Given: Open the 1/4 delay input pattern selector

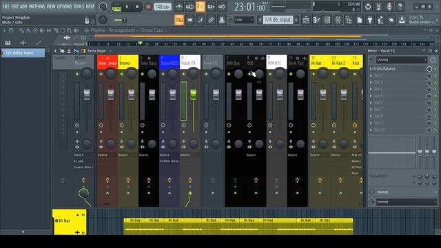Looking at the screenshot, I should [x=278, y=20].
